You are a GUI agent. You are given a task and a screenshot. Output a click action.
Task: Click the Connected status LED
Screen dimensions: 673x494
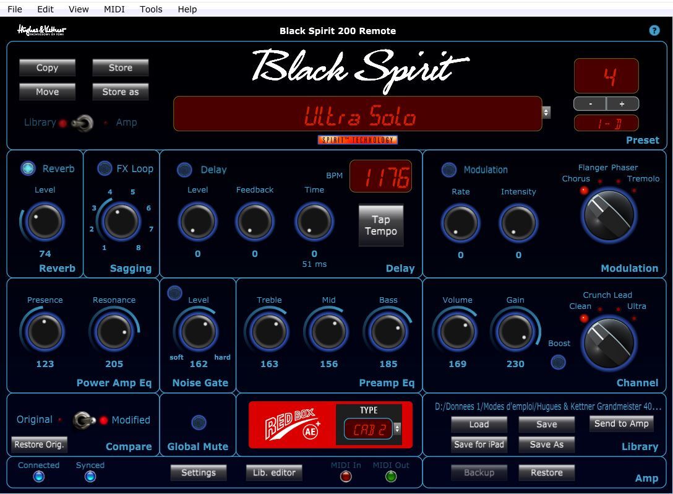click(x=38, y=477)
